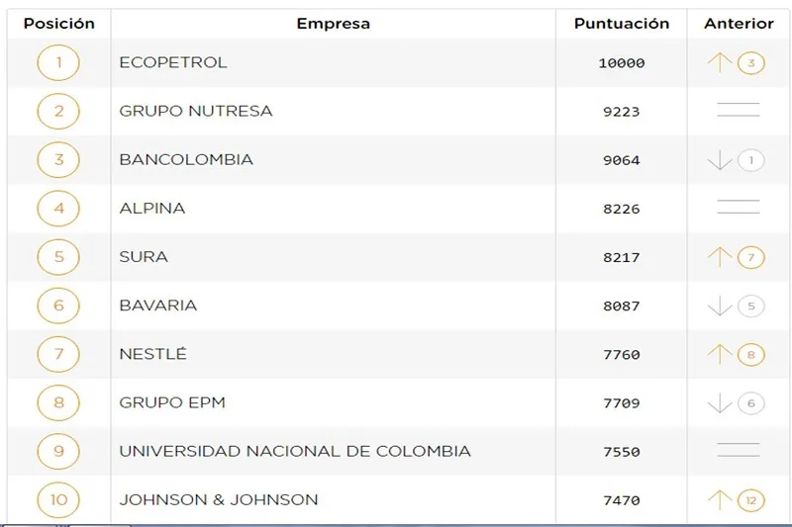The image size is (792, 527).
Task: Select the Anterior column header
Action: (739, 23)
